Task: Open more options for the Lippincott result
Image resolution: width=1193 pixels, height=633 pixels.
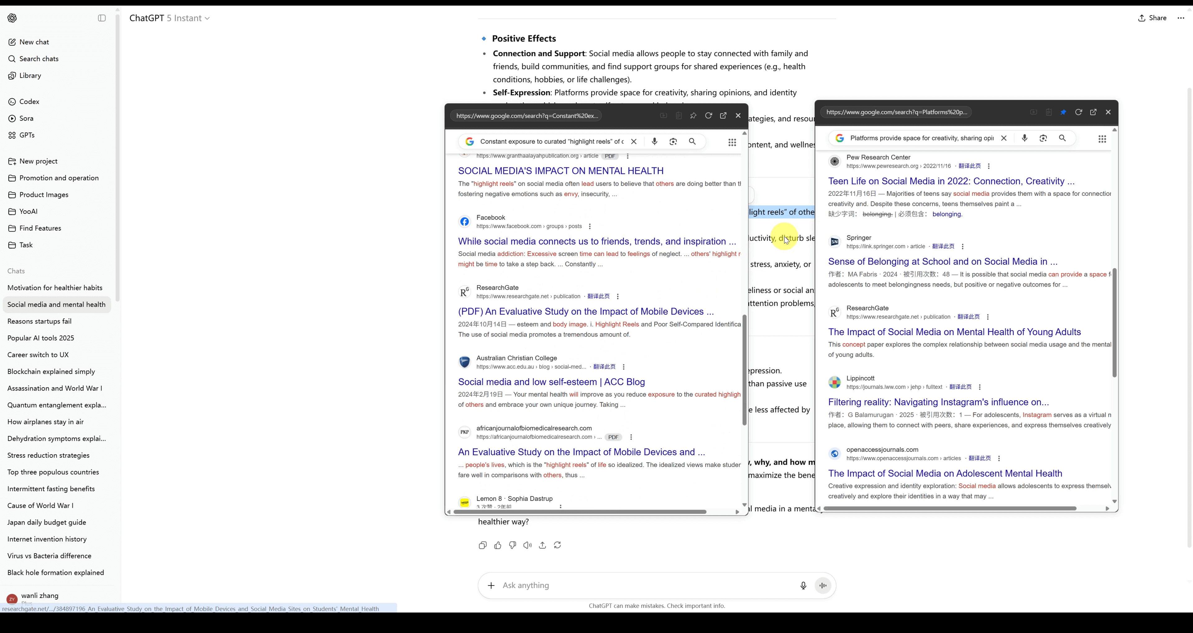Action: 980,387
